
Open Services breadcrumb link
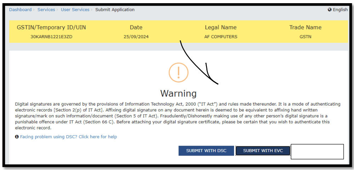[x=46, y=10]
